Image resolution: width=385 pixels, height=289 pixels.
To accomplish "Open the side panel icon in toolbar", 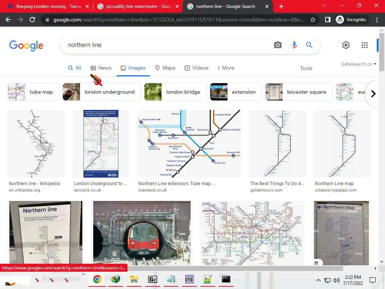I will coord(327,20).
